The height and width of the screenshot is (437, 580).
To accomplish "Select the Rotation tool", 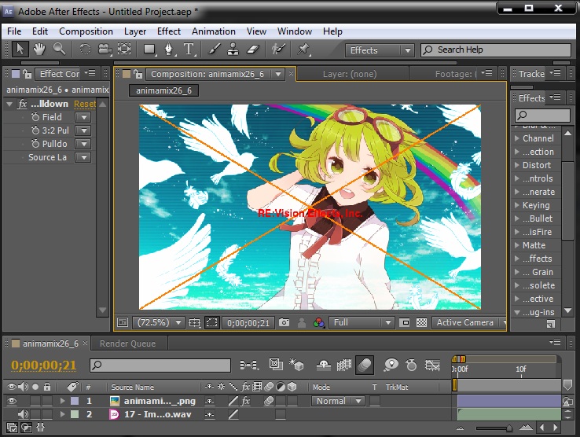I will pos(85,50).
